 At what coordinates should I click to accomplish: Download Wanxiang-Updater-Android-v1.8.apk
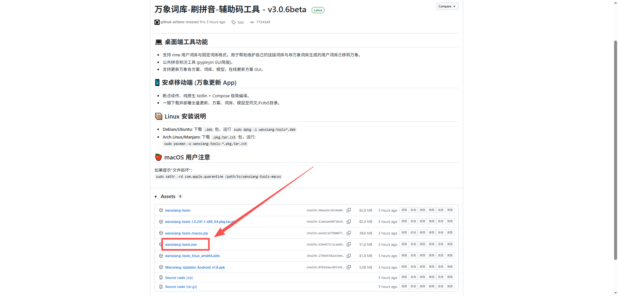click(x=195, y=267)
